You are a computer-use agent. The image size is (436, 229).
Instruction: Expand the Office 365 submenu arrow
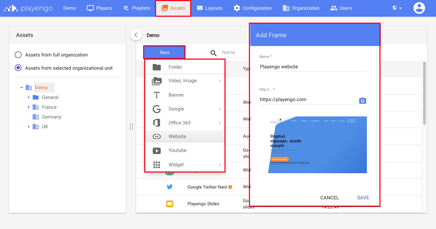(x=220, y=123)
